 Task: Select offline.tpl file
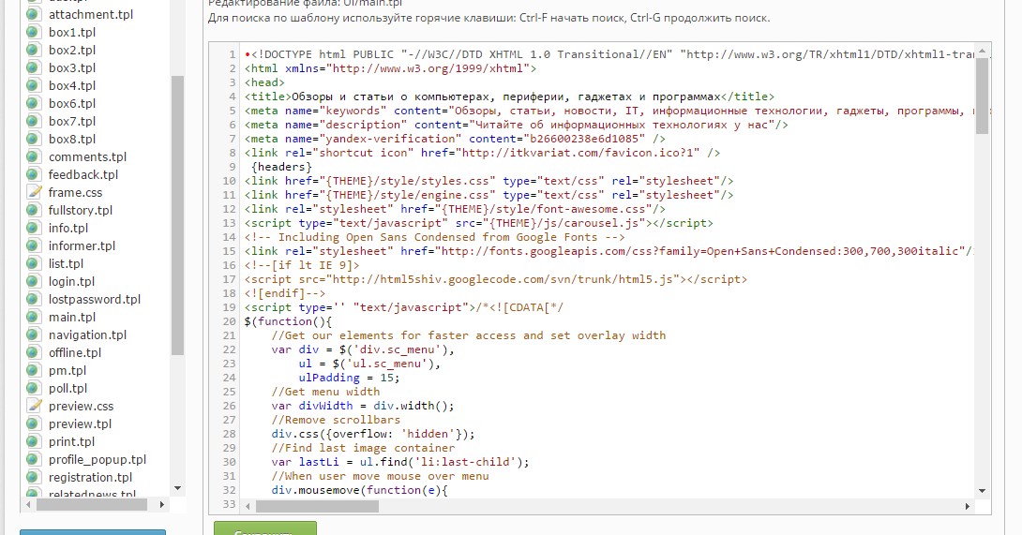(75, 352)
